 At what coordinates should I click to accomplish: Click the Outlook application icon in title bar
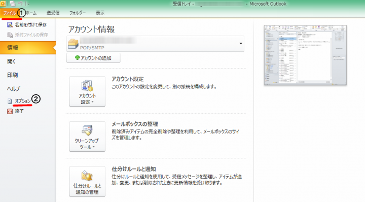pos(3,4)
